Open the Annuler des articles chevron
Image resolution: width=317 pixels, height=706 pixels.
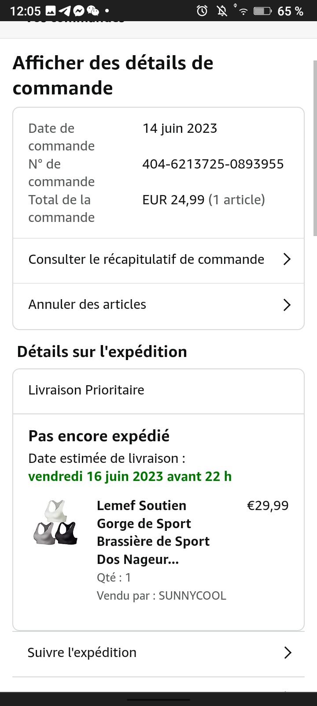pyautogui.click(x=287, y=305)
